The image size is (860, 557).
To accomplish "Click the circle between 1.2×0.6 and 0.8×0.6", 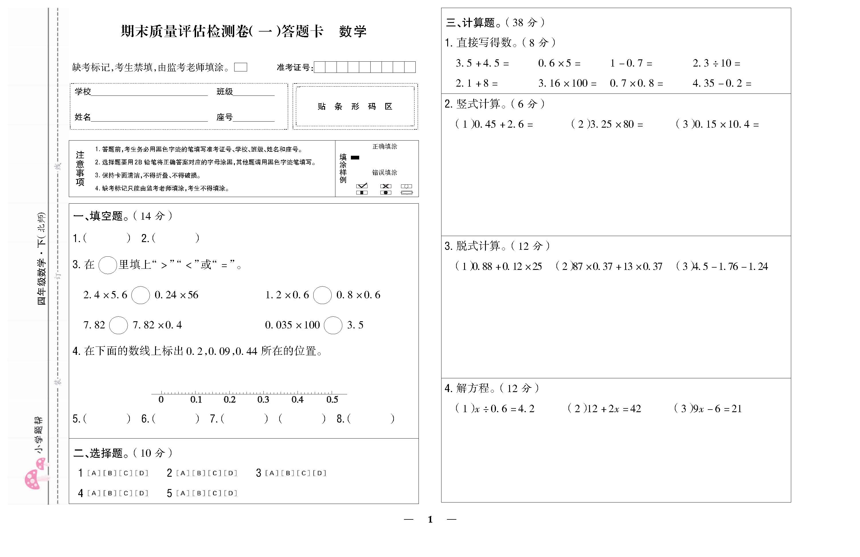I will pyautogui.click(x=322, y=295).
